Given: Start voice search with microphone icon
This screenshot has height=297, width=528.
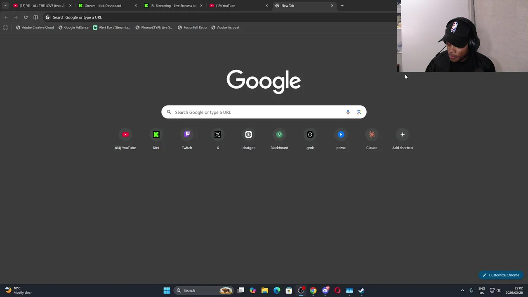Looking at the screenshot, I should 348,112.
